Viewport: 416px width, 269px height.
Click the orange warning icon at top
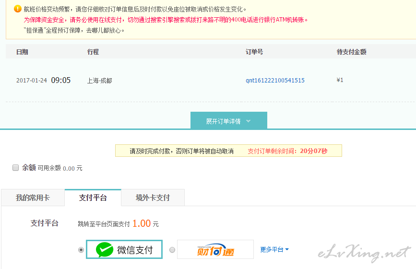pyautogui.click(x=18, y=9)
